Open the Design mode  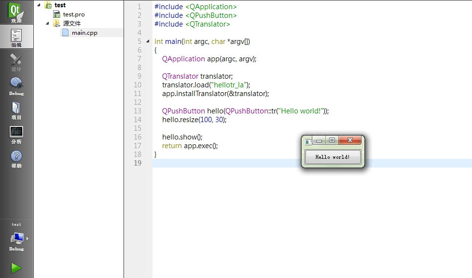tap(16, 62)
